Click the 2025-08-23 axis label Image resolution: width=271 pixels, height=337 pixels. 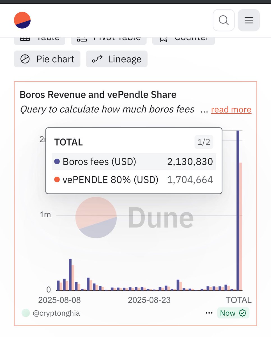[149, 300]
